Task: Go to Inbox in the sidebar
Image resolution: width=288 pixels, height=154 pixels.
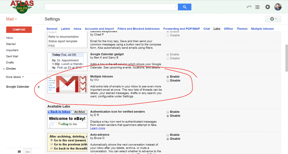Action: point(10,38)
